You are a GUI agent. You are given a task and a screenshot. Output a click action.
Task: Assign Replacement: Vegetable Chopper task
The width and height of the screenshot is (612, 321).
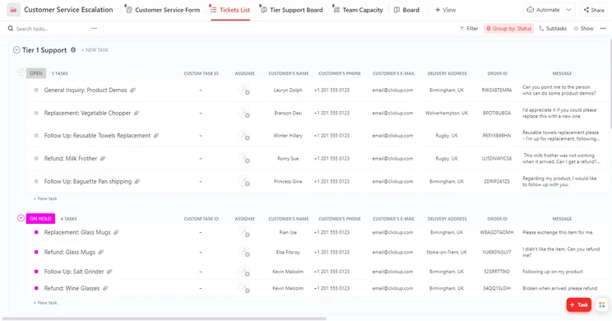coord(245,114)
